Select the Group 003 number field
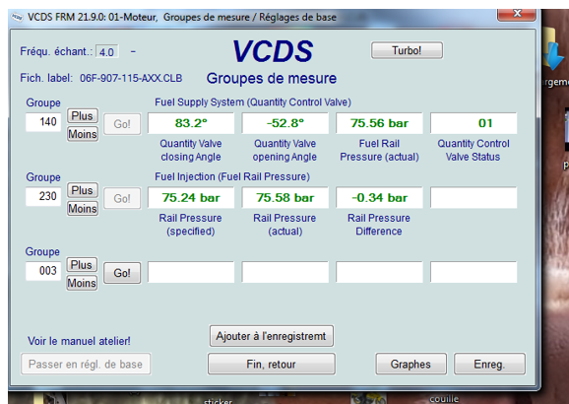 (x=43, y=271)
